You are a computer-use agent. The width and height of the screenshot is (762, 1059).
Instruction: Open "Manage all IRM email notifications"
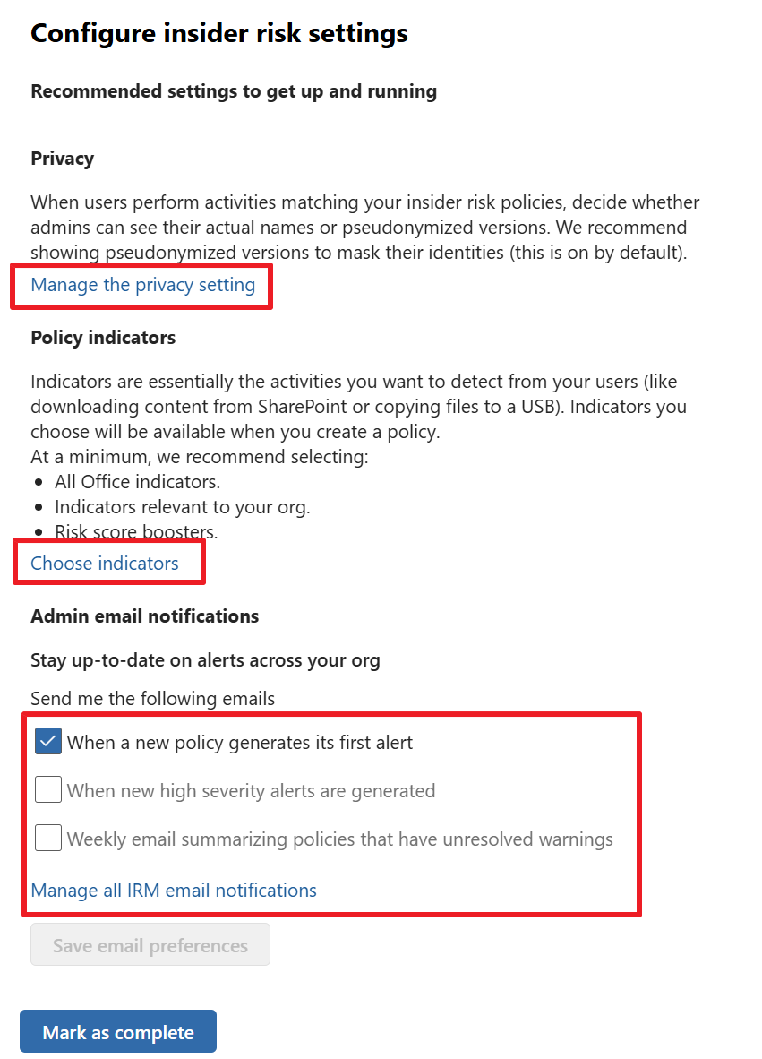tap(173, 890)
